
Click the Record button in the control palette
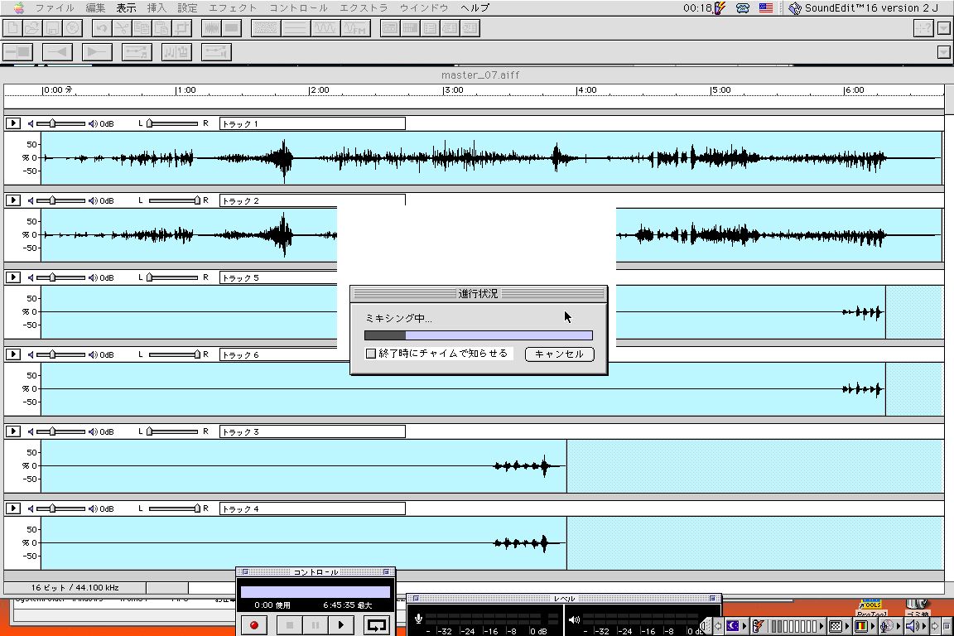pos(254,625)
